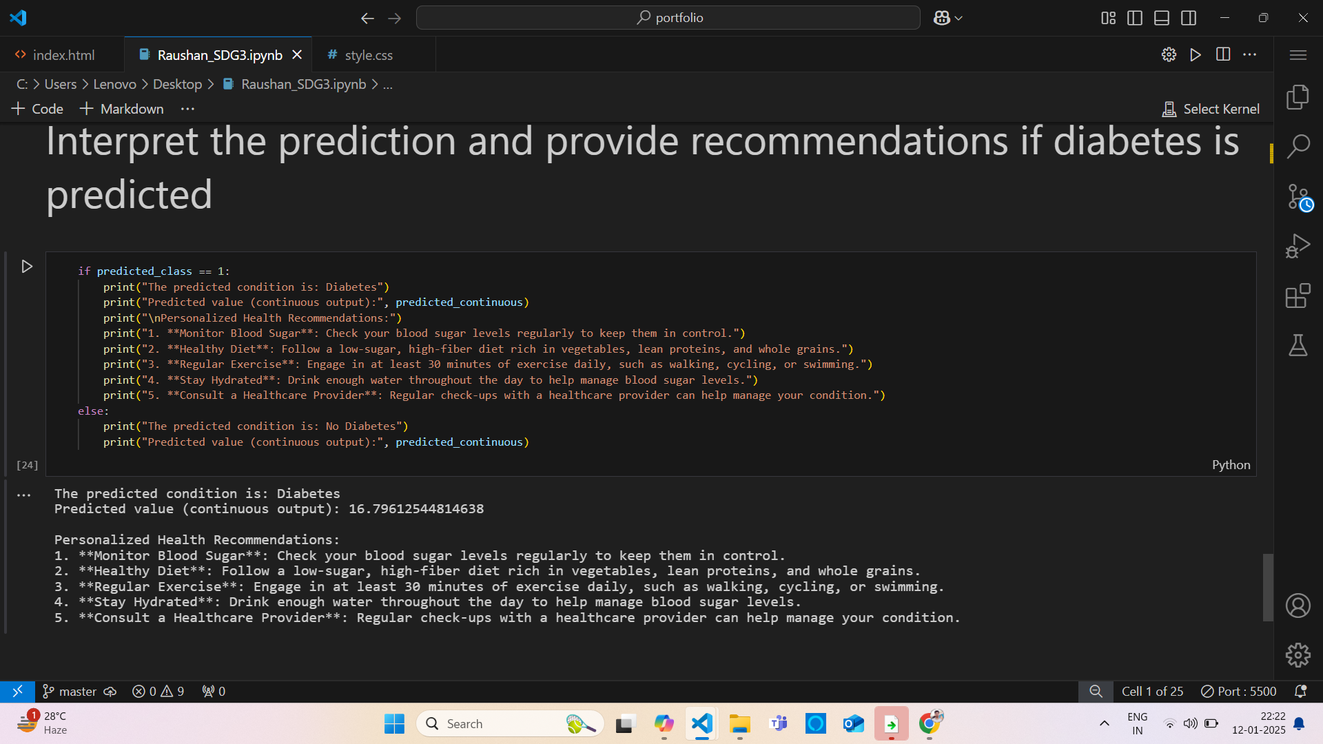
Task: Toggle the primary side bar layout
Action: [1135, 18]
